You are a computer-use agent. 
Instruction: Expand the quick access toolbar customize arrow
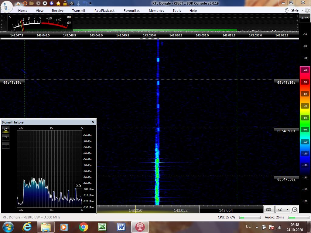tap(91, 4)
